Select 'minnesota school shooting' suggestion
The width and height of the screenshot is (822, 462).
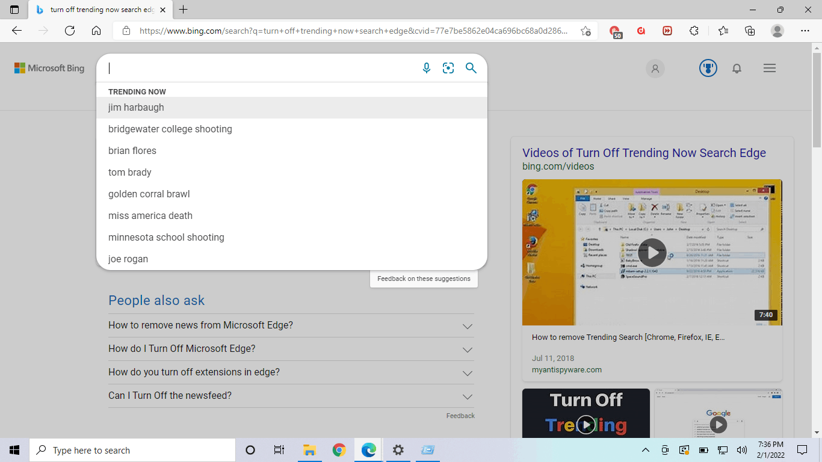coord(292,238)
